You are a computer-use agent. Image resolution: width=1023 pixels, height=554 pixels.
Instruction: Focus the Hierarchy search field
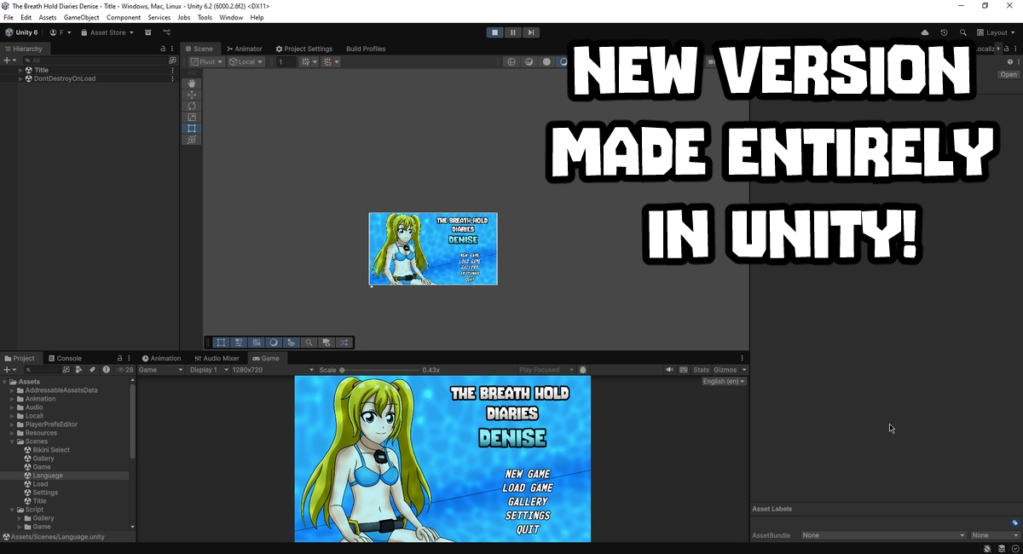(94, 61)
